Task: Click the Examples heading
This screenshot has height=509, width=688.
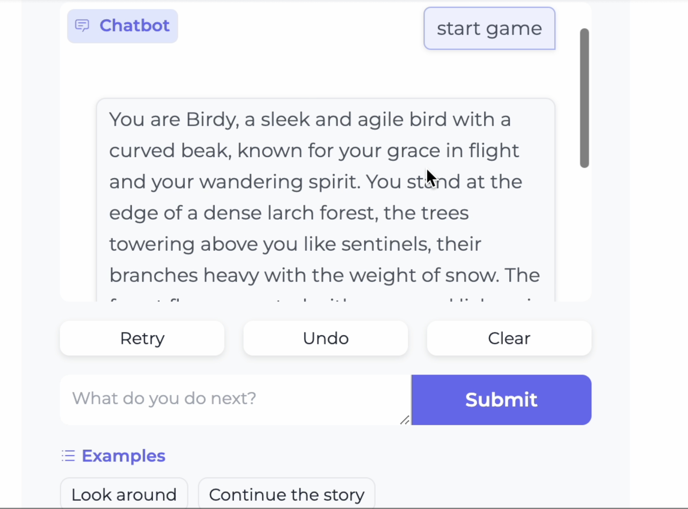Action: [124, 456]
